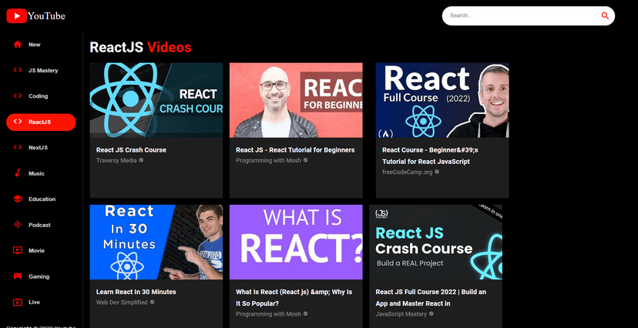Click the graduation cap Education icon

click(18, 199)
